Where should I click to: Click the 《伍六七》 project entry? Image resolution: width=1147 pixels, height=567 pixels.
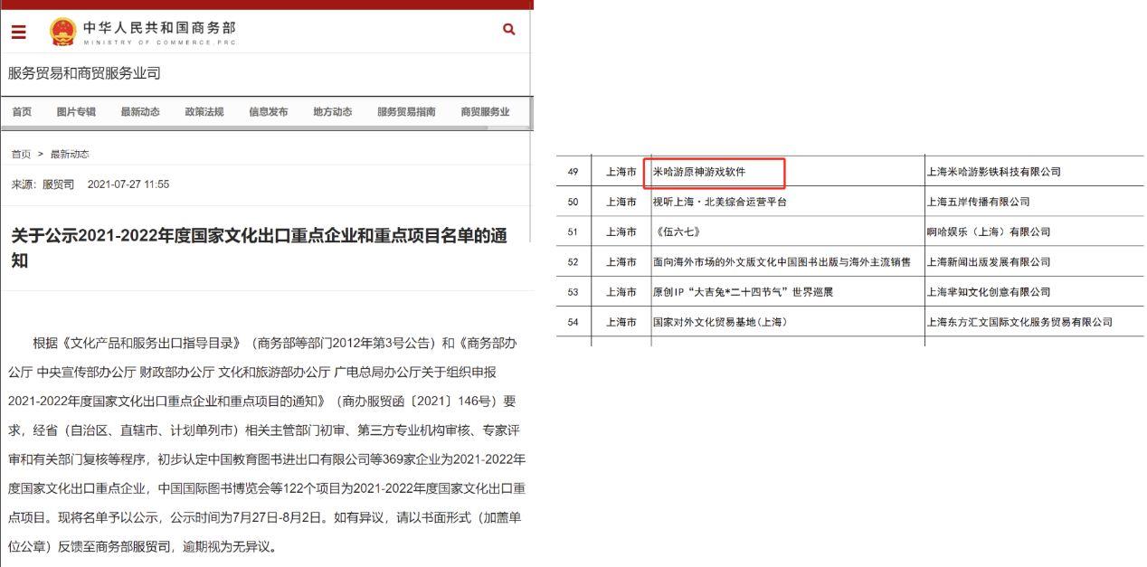coord(679,232)
